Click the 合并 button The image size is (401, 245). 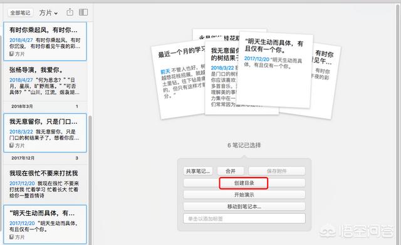231,171
